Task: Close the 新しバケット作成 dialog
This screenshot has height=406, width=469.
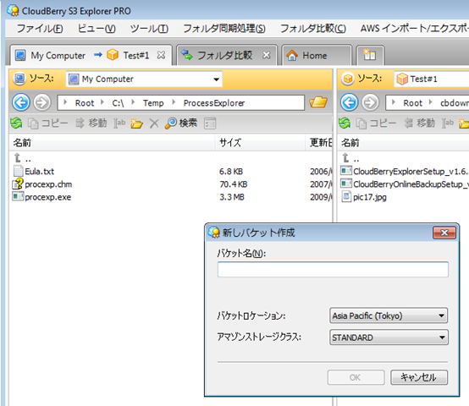Action: 444,233
